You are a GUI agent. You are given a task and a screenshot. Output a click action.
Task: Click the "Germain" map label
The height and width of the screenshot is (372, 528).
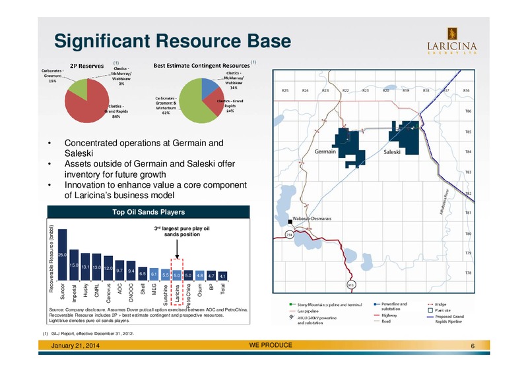click(x=325, y=151)
